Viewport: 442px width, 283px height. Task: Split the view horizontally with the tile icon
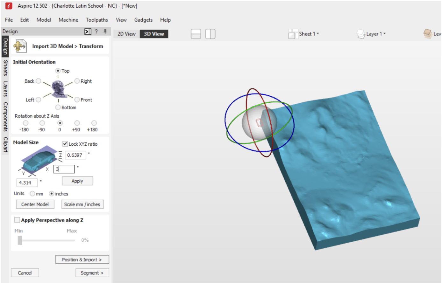(196, 34)
